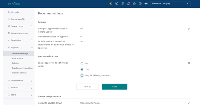Image resolution: width=200 pixels, height=109 pixels.
Task: Edit the Auto-post settings with pencil icon
Action: (x=189, y=29)
